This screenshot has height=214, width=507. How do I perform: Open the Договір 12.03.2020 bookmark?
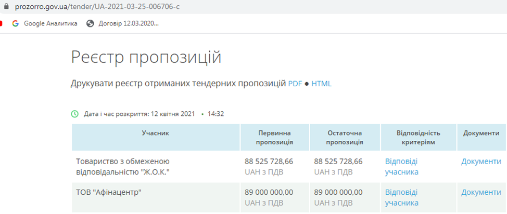[x=128, y=23]
